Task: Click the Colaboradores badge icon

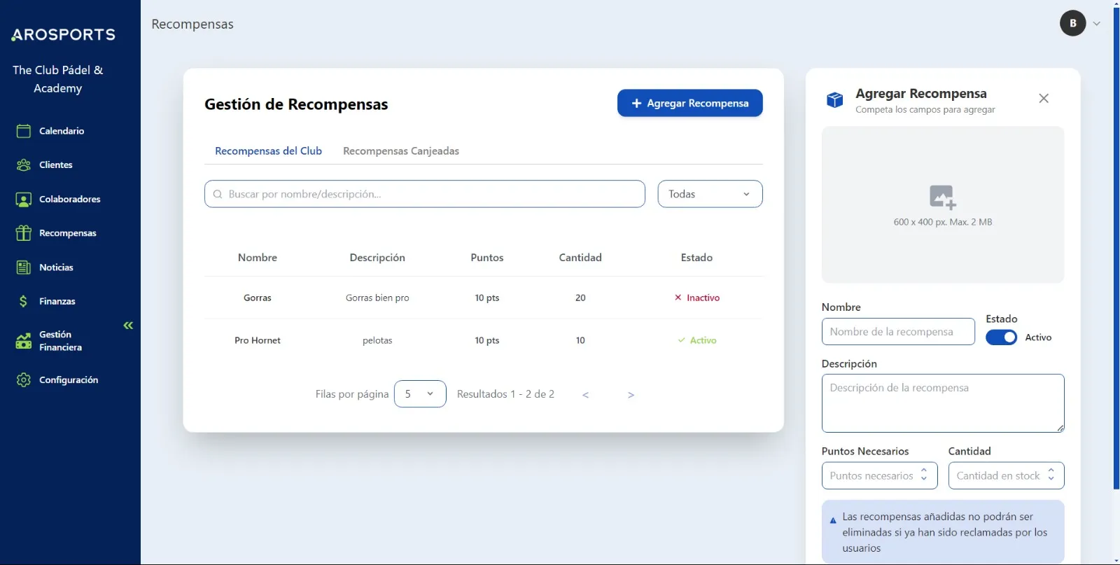Action: click(24, 200)
